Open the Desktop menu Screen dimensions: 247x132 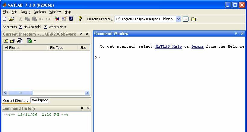point(40,12)
